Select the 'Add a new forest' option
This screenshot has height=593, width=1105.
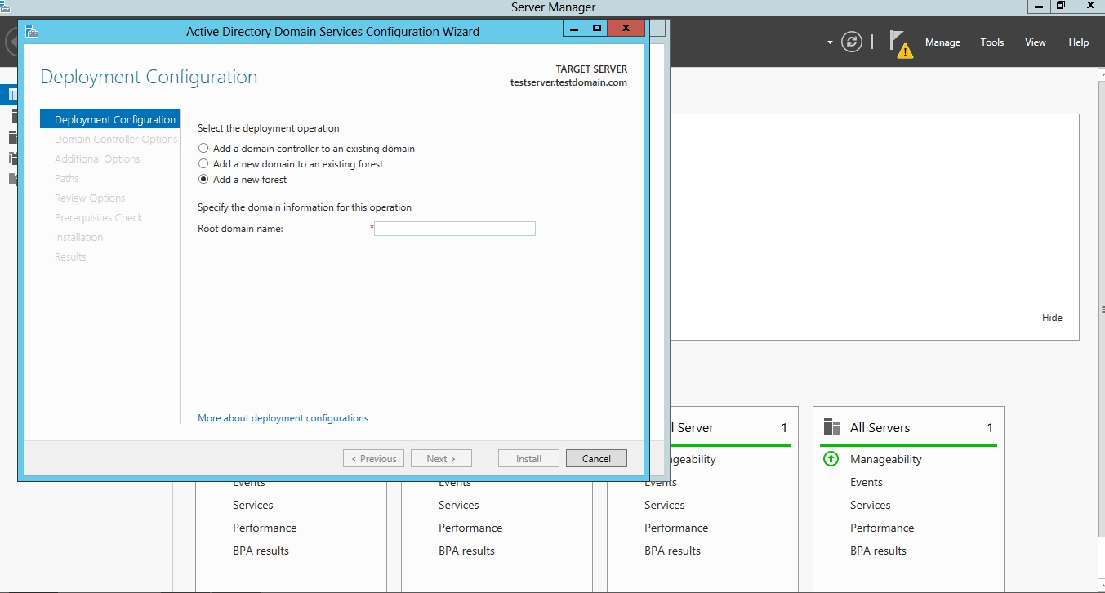[x=204, y=180]
